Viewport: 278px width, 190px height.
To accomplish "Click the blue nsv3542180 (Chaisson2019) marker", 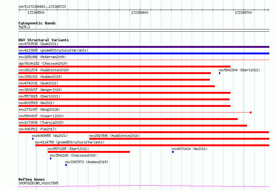I will (51, 158).
